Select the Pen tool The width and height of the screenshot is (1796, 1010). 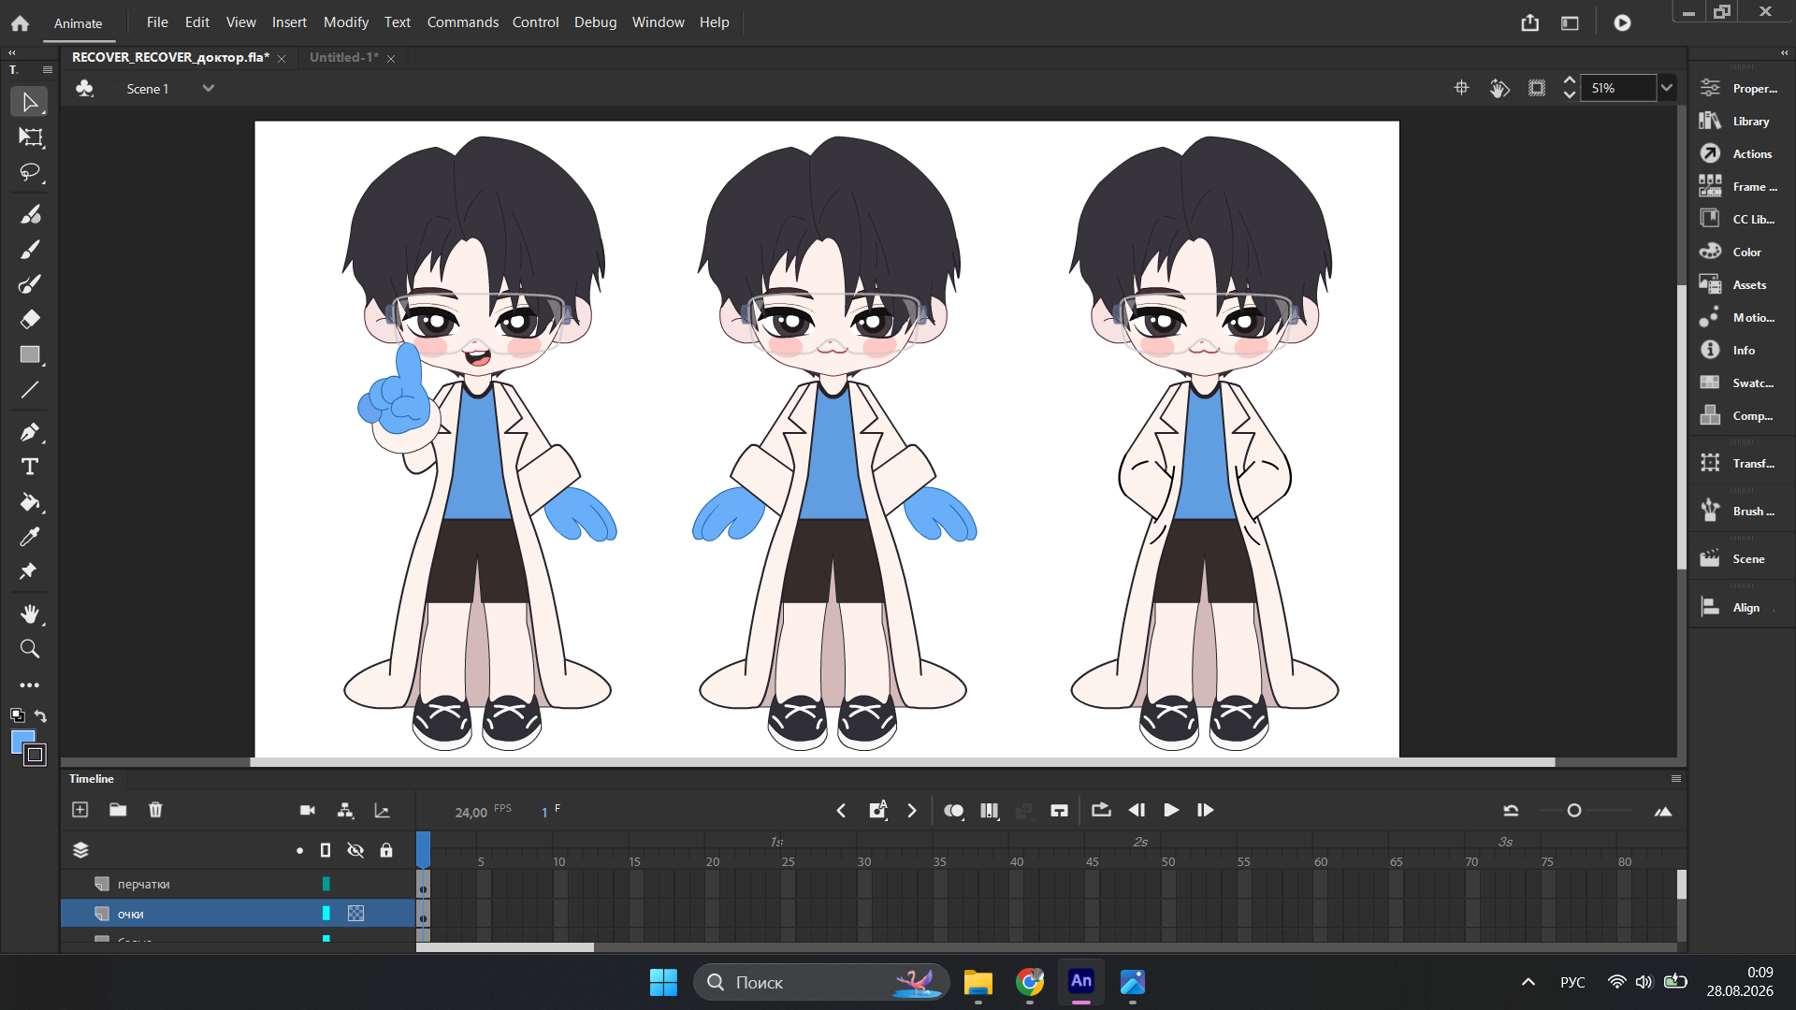(30, 432)
